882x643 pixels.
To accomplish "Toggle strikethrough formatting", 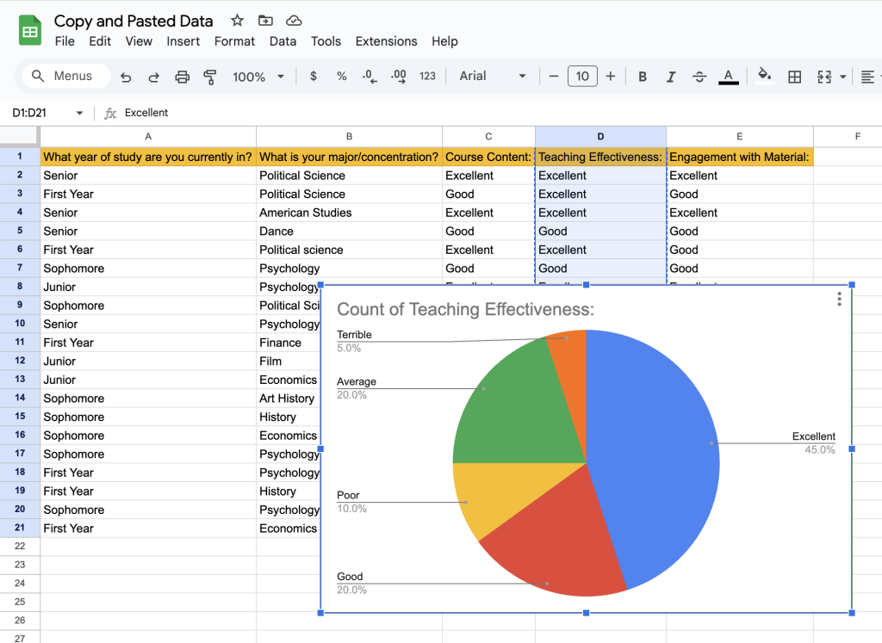I will pos(699,77).
